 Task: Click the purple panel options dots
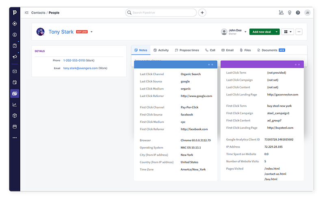tap(297, 65)
